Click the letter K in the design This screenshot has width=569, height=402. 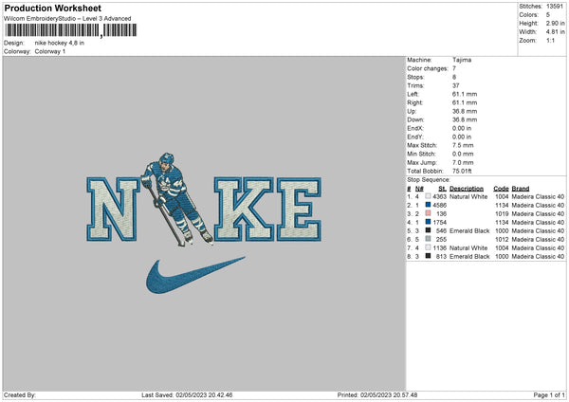coord(244,209)
